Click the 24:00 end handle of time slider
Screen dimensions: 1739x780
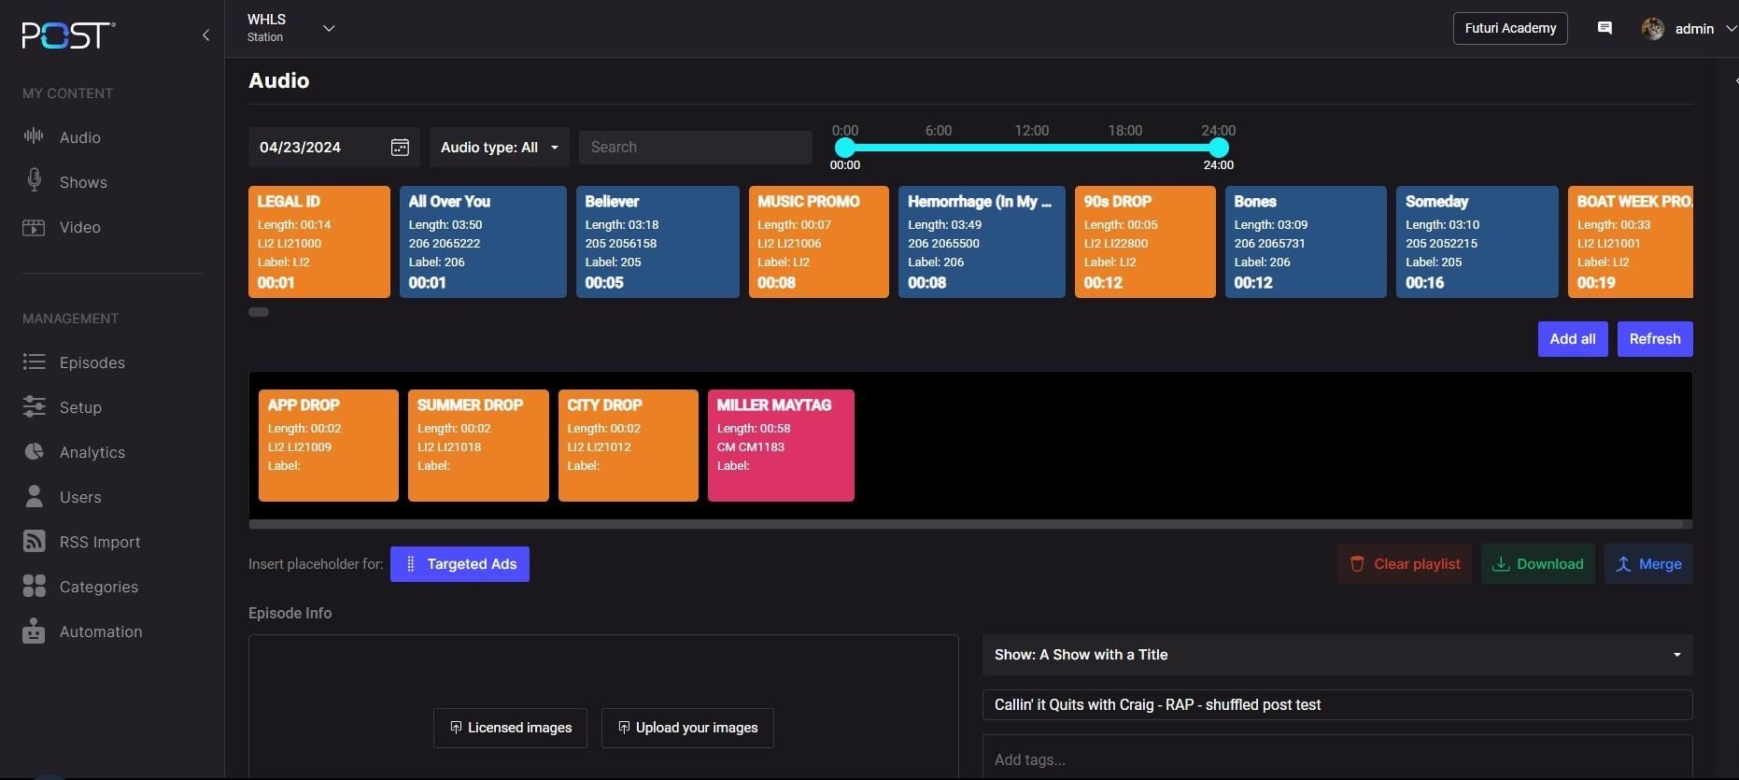click(1218, 148)
